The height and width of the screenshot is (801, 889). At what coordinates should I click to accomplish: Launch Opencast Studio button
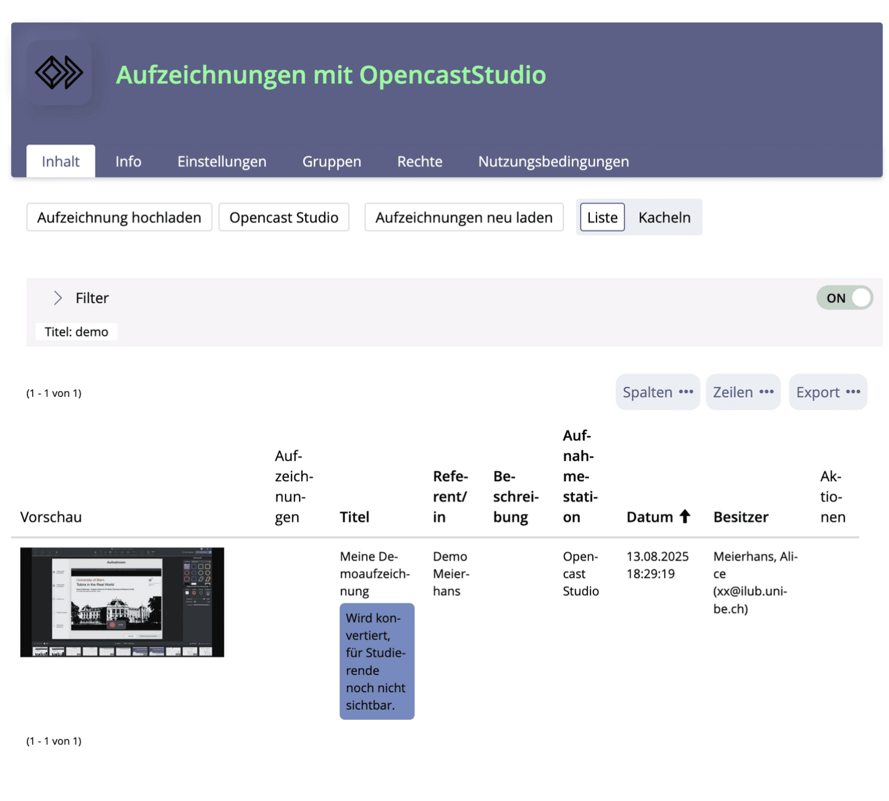coord(284,217)
